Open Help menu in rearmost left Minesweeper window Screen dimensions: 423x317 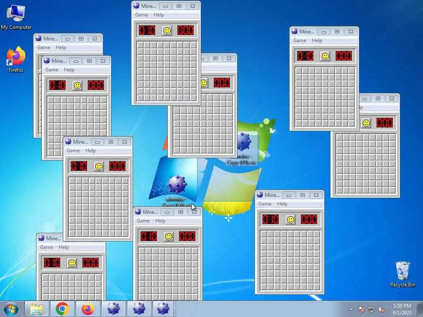pos(61,47)
